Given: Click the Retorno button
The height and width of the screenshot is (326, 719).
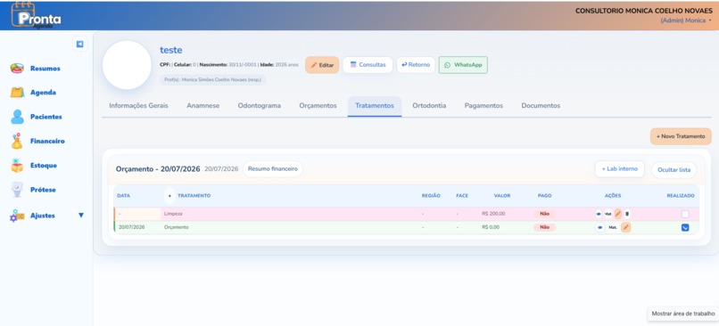Looking at the screenshot, I should coord(416,65).
